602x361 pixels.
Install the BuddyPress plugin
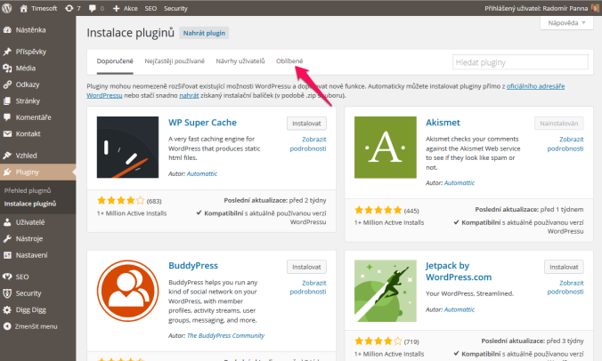(x=306, y=267)
